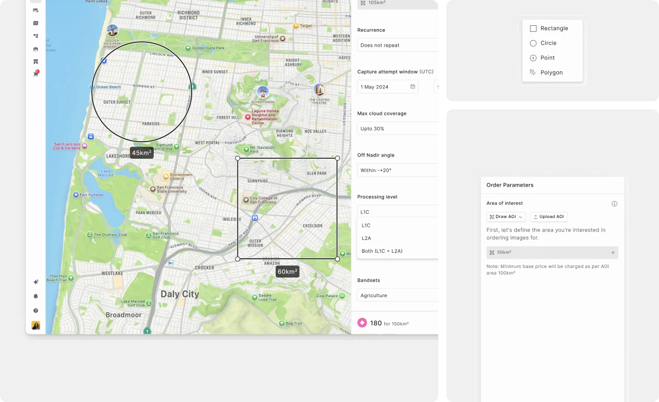Open the Bandsets Agriculture dropdown
This screenshot has height=402, width=659.
click(x=398, y=295)
